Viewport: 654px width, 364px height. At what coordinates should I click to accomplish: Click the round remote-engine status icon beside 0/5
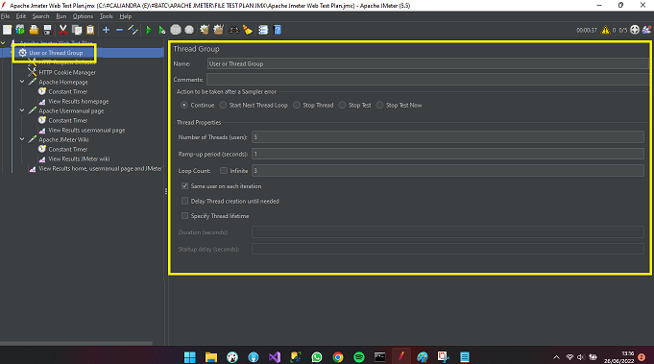(635, 30)
